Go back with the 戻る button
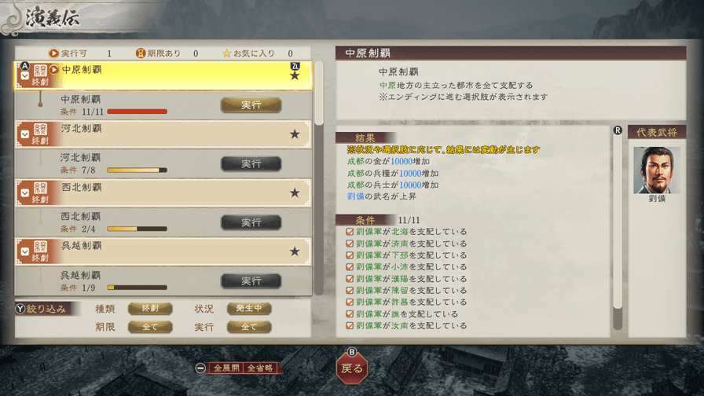This screenshot has height=396, width=704. pos(352,368)
